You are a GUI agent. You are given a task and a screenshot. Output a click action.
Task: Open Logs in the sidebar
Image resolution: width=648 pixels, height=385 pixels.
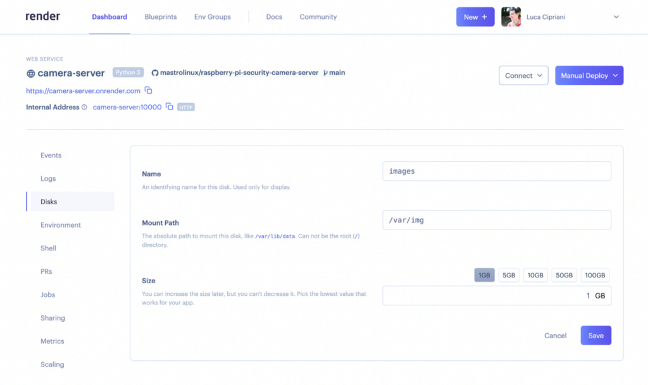click(48, 178)
